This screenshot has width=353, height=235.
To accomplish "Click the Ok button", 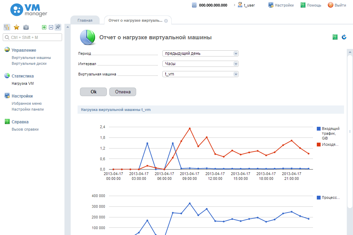I will tap(93, 92).
